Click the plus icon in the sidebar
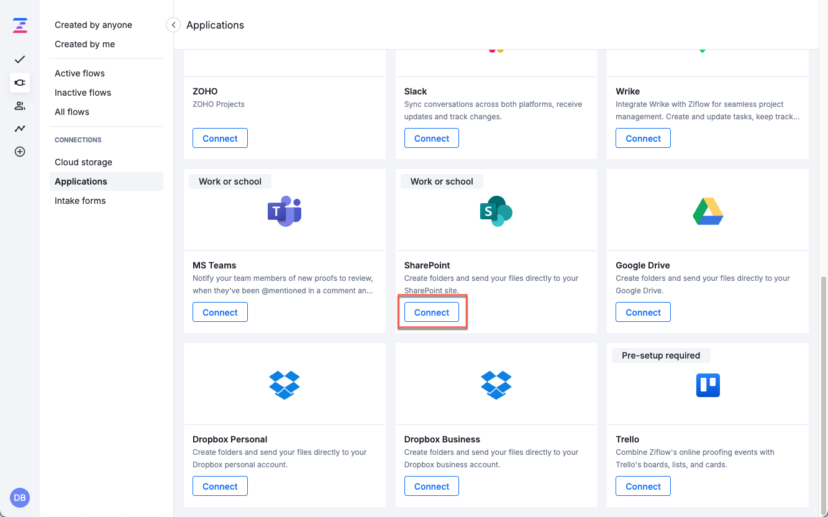This screenshot has height=517, width=828. tap(19, 151)
